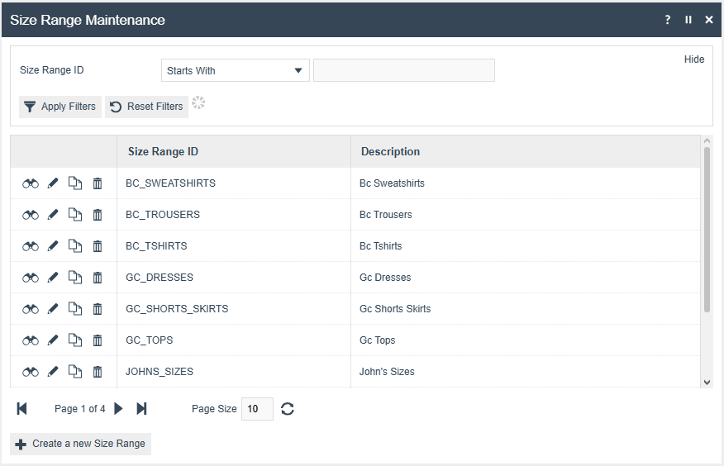
Task: Copy the BC_SWEATSHIRTS size range
Action: click(75, 183)
